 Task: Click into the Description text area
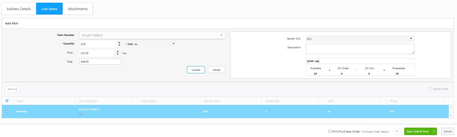(x=360, y=49)
